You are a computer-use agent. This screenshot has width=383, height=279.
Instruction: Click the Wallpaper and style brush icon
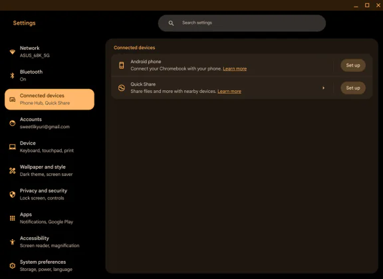[12, 170]
